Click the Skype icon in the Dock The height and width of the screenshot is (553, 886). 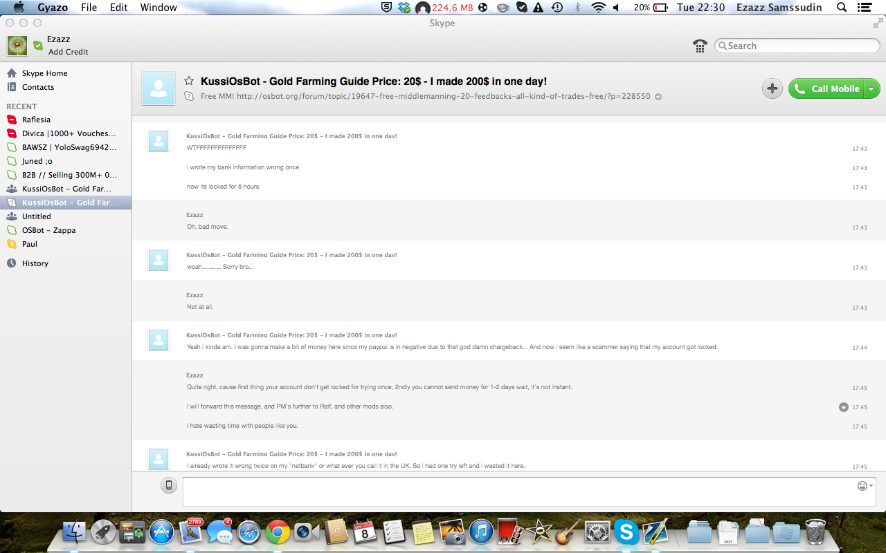(x=626, y=532)
